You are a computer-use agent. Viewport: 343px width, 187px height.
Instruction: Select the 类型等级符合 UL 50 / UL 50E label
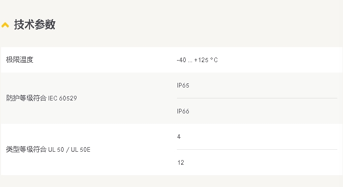click(48, 149)
